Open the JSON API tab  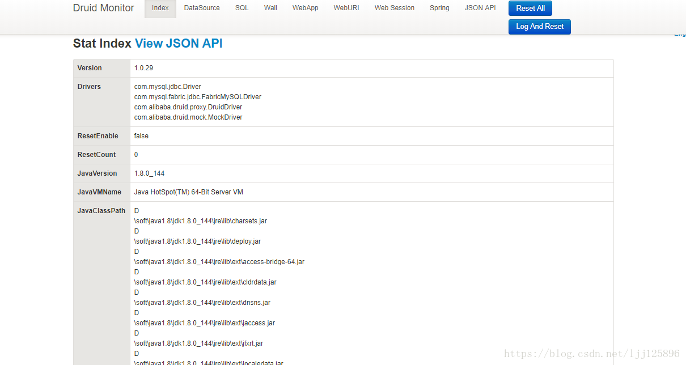tap(480, 8)
